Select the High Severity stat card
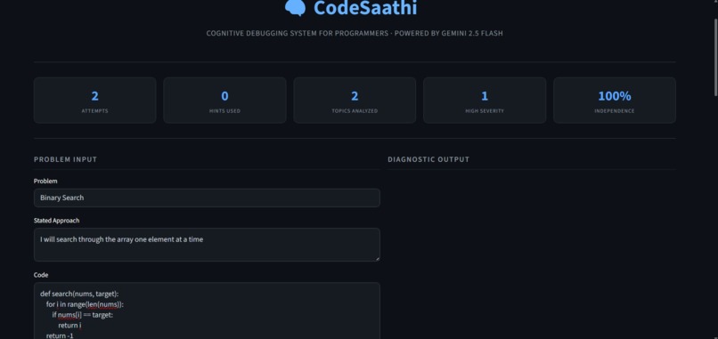This screenshot has width=718, height=339. tap(485, 101)
